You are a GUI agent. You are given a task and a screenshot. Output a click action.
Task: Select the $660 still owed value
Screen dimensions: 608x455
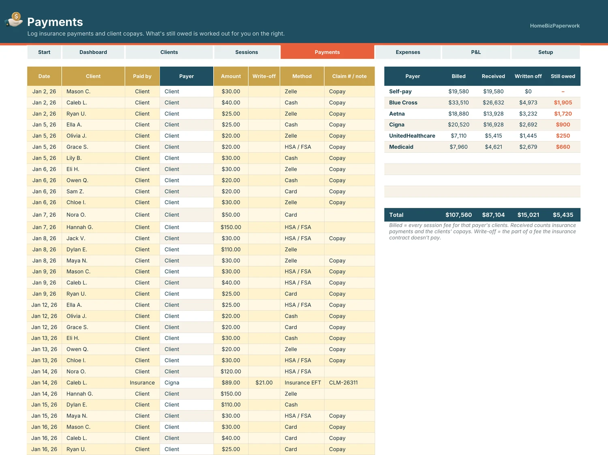[x=563, y=147]
